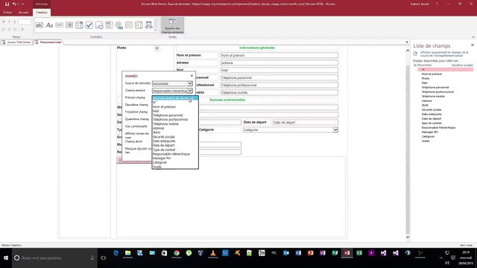Image resolution: width=477 pixels, height=268 pixels.
Task: Select the Label (Aa) control
Action: 49,25
